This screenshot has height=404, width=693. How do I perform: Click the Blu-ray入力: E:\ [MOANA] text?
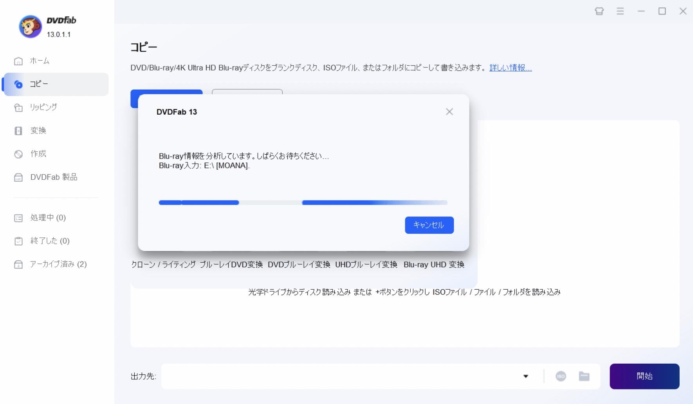click(x=204, y=166)
